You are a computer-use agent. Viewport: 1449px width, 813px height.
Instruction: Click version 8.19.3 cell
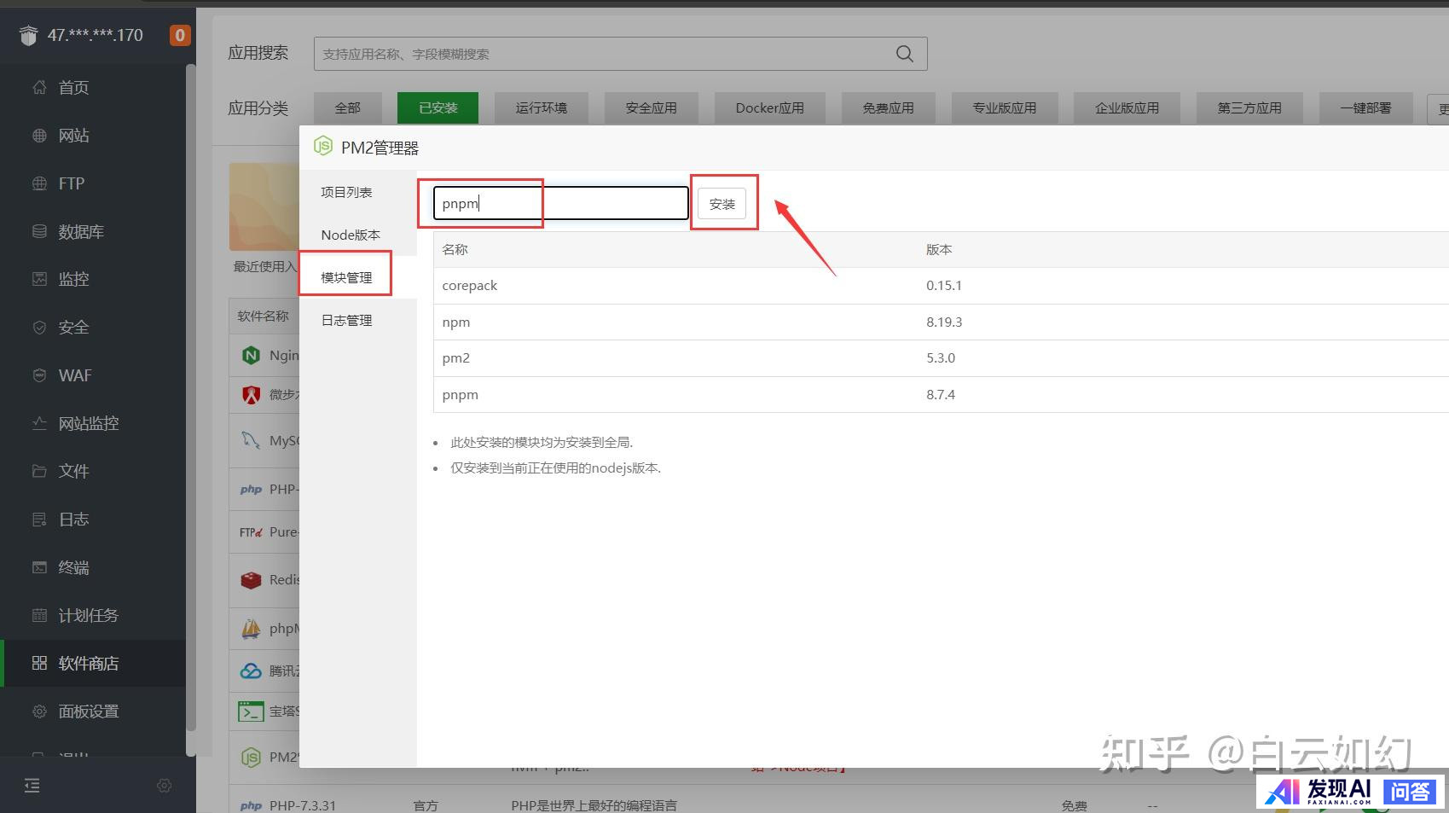[x=944, y=322]
